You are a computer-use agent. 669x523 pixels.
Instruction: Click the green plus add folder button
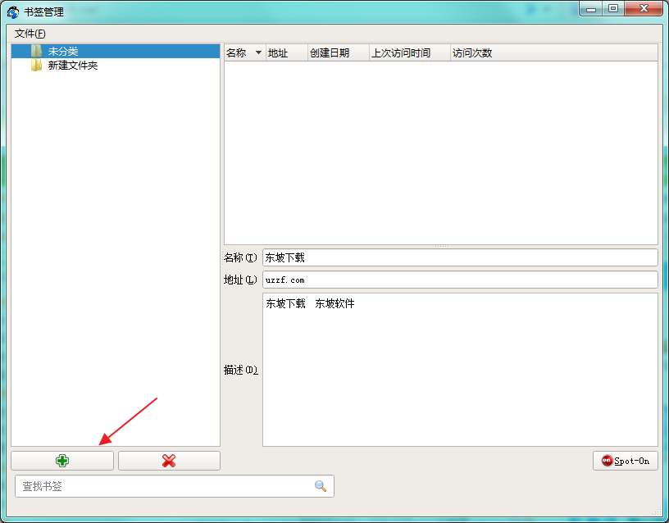62,461
